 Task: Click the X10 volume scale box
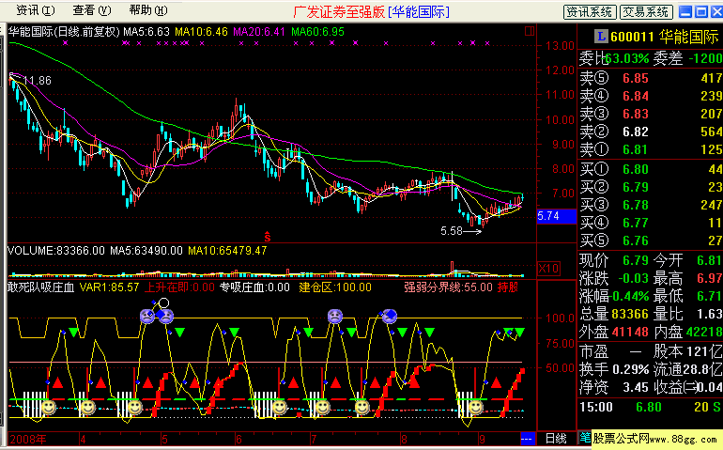pyautogui.click(x=548, y=268)
